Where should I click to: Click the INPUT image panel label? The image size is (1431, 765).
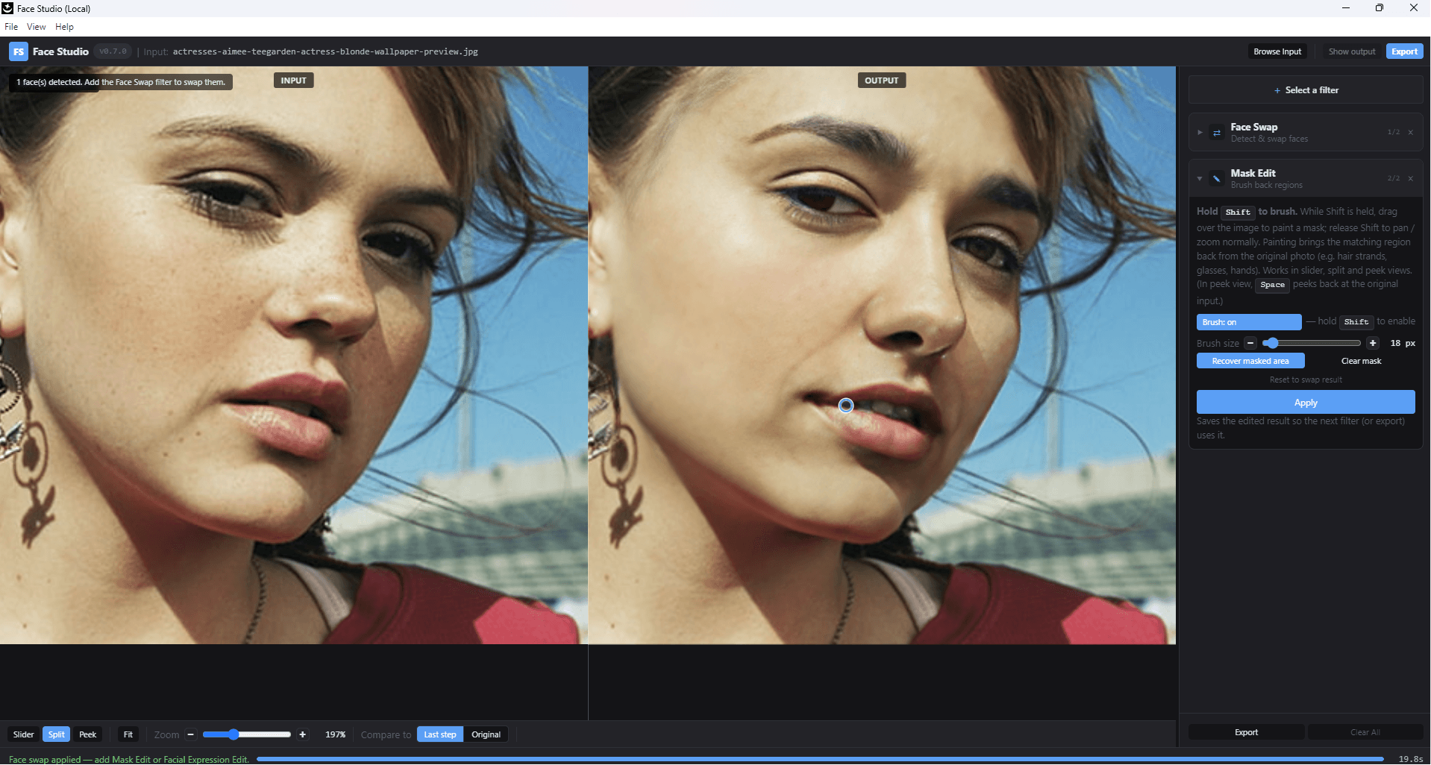click(294, 81)
